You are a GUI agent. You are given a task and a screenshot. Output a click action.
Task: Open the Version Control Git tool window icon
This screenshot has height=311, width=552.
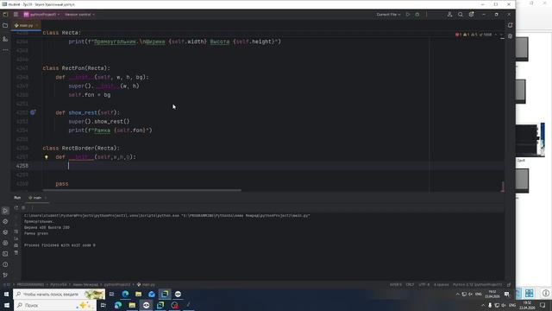point(5,275)
